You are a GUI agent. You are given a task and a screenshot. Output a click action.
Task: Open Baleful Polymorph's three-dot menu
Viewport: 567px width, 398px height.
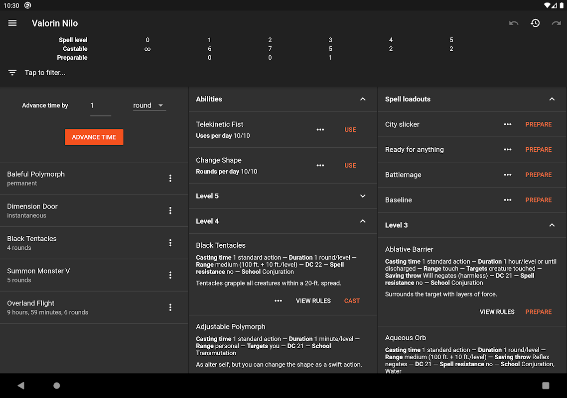click(x=170, y=178)
